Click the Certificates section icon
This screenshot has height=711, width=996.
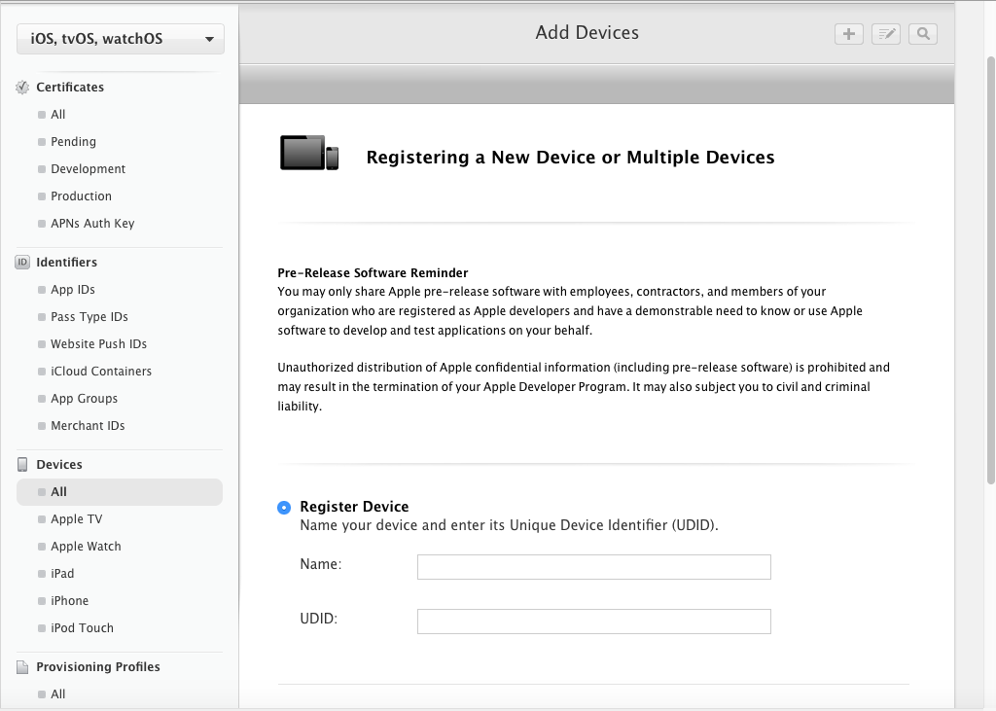(22, 87)
